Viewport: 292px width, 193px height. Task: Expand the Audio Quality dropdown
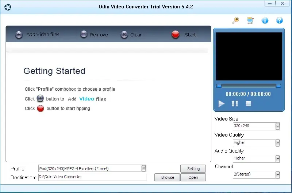pos(278,159)
